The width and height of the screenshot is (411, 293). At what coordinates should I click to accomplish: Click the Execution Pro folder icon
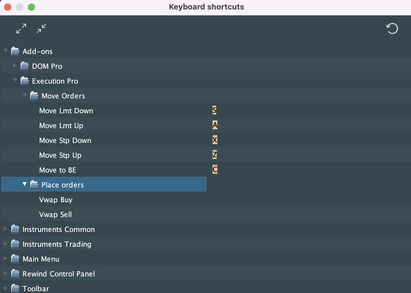[25, 81]
